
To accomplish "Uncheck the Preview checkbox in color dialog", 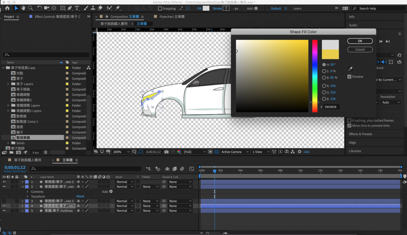I will 349,77.
